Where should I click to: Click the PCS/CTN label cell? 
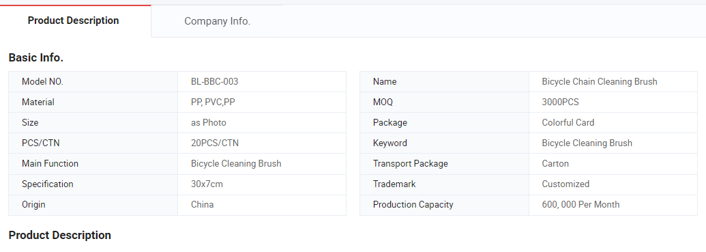(93, 143)
